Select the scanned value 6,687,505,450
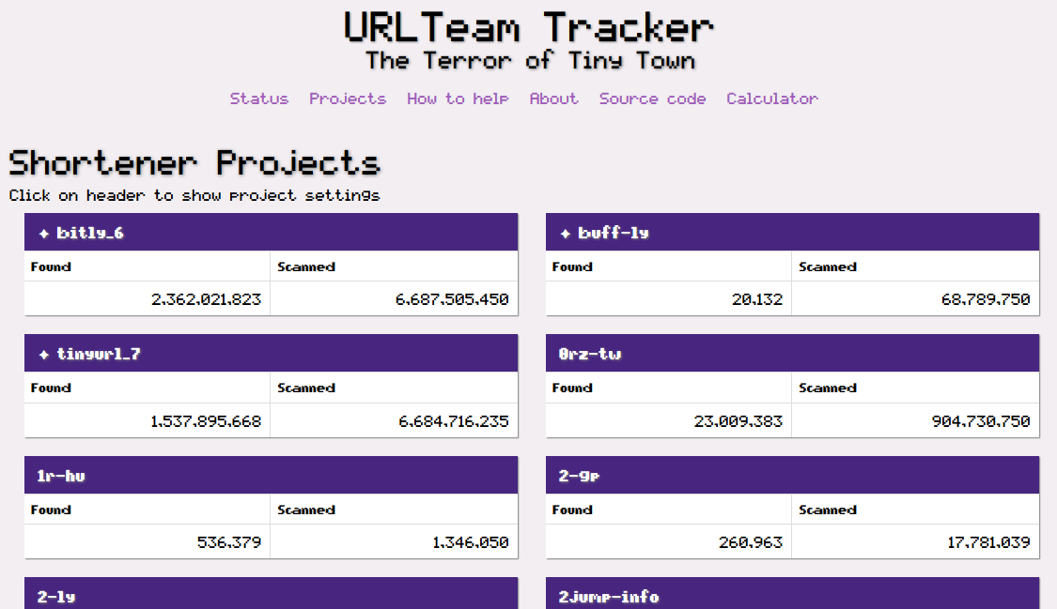The width and height of the screenshot is (1057, 609). click(452, 299)
